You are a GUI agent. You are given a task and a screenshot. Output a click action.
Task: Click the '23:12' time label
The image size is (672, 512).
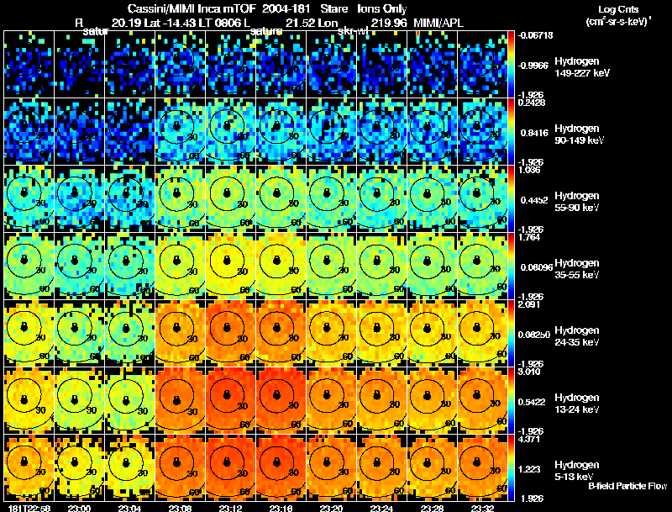tap(230, 509)
